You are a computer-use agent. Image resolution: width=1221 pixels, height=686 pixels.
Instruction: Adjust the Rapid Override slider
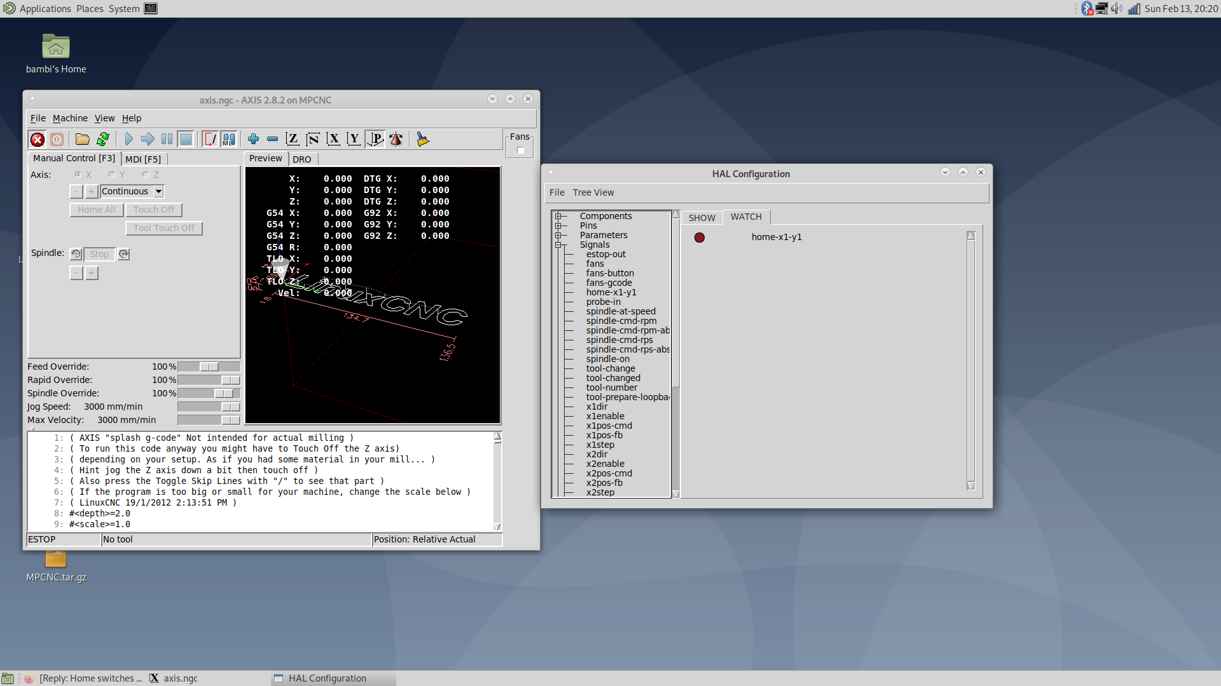[x=209, y=380]
